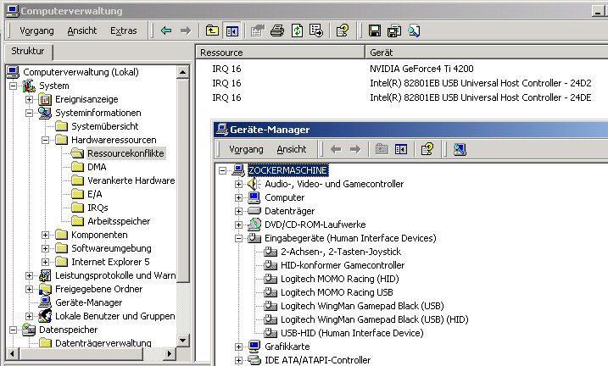Click the scan for hardware changes icon

tap(460, 149)
